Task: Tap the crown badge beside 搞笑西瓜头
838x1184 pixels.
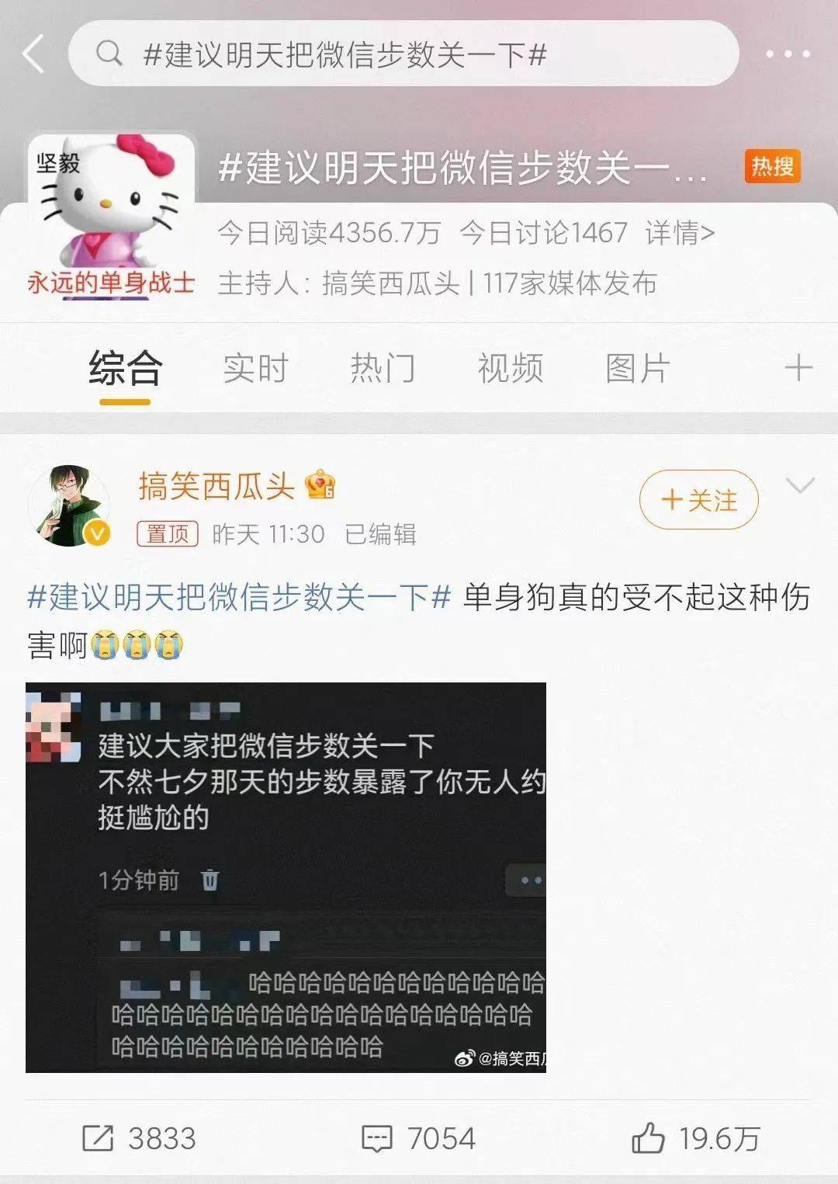Action: [x=320, y=485]
